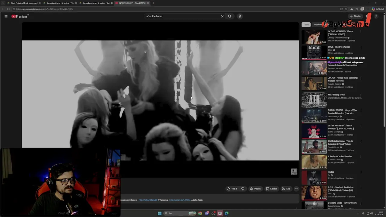Open the bit.ly iTunes link in the description
Viewport: 386px width, 217px height.
[148, 200]
